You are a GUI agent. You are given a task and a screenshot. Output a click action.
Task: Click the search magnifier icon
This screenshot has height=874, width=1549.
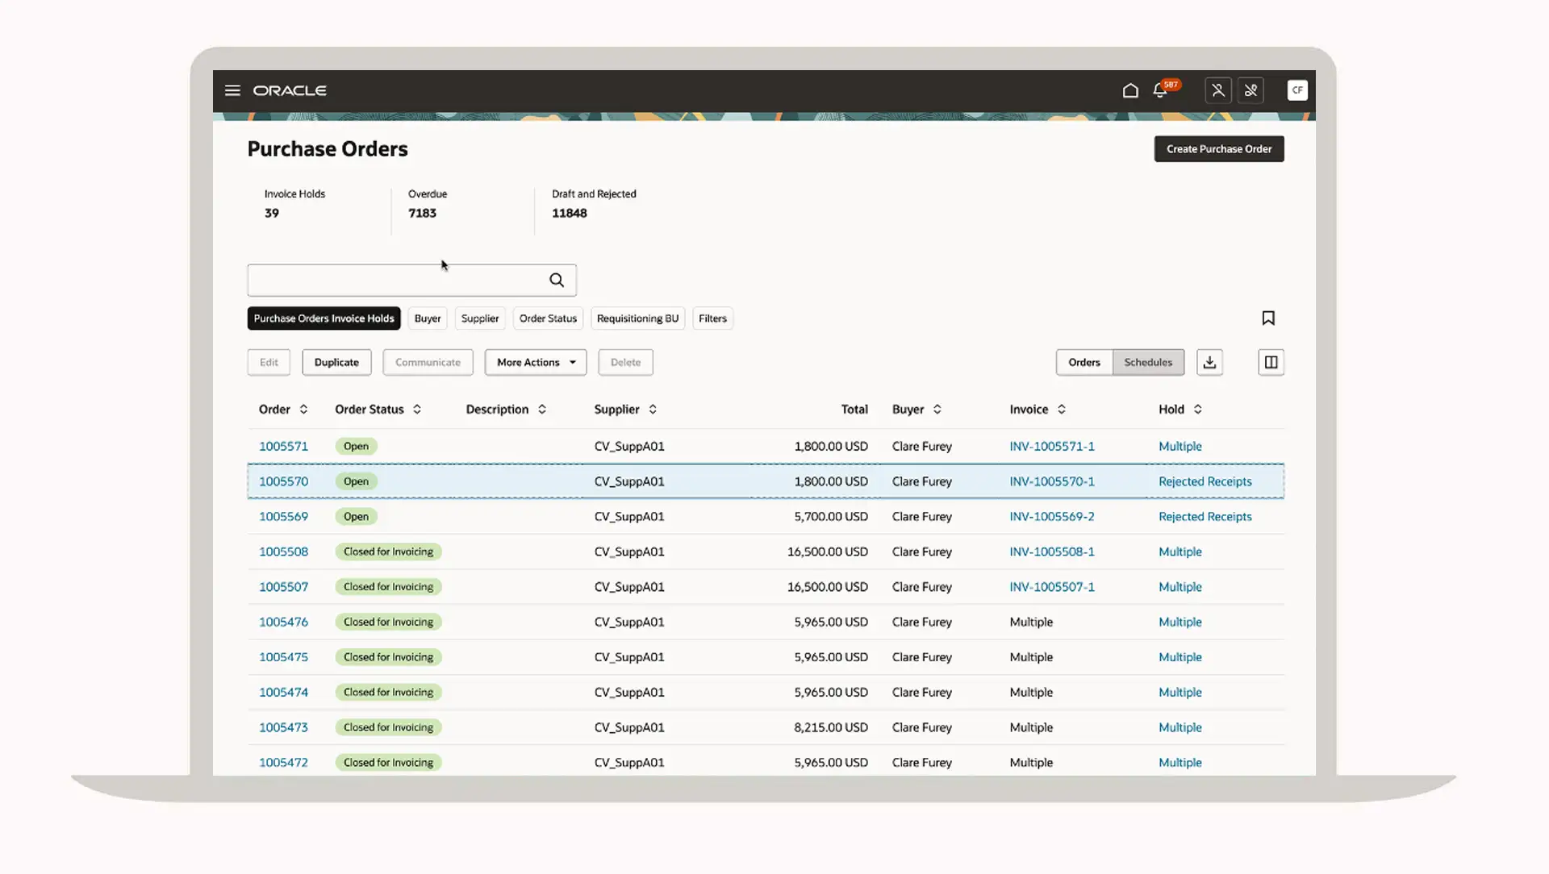(557, 281)
